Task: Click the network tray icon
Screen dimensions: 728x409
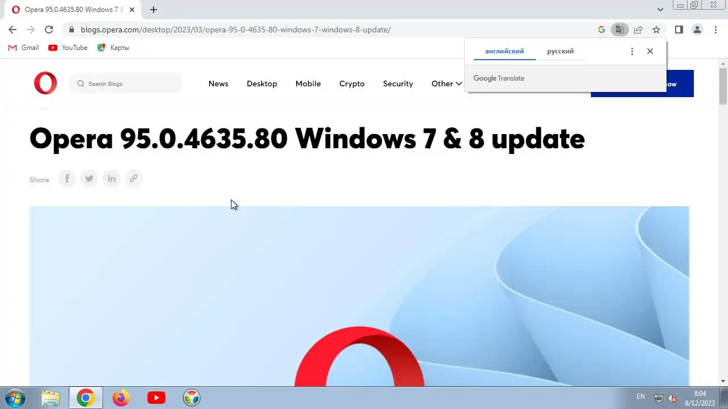Action: (659, 398)
